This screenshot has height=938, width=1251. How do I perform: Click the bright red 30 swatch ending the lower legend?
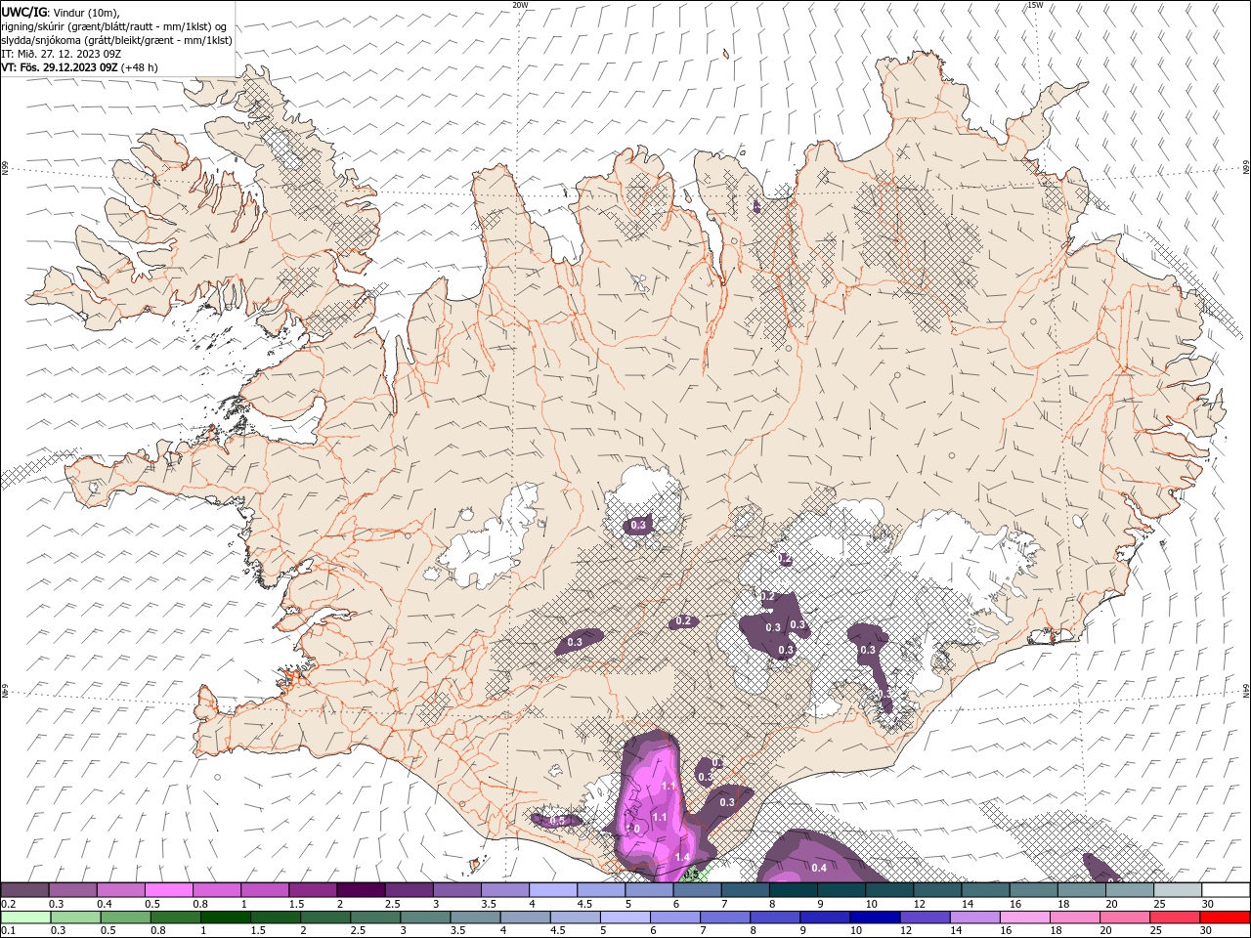tap(1225, 917)
